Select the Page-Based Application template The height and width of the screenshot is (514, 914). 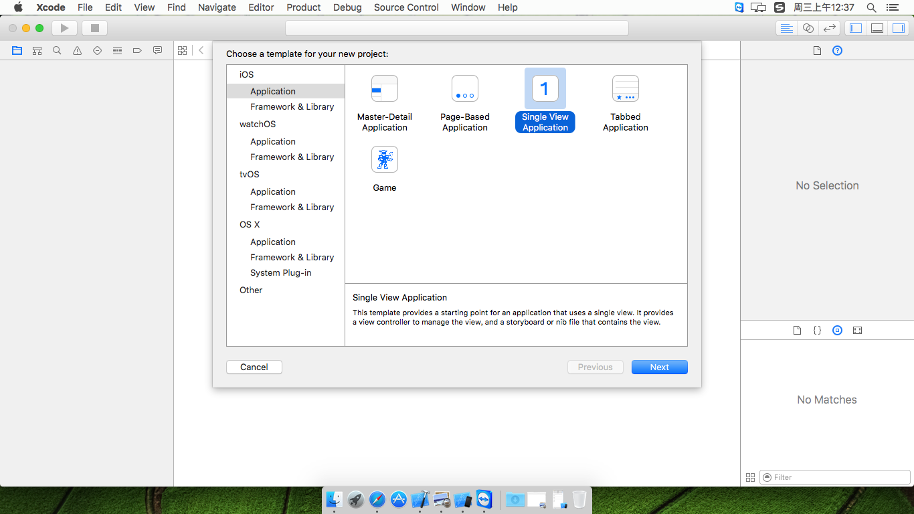465,103
